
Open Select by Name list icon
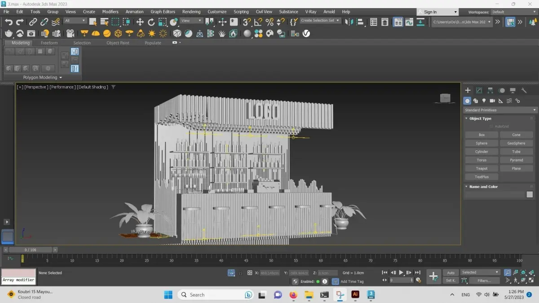pyautogui.click(x=104, y=22)
